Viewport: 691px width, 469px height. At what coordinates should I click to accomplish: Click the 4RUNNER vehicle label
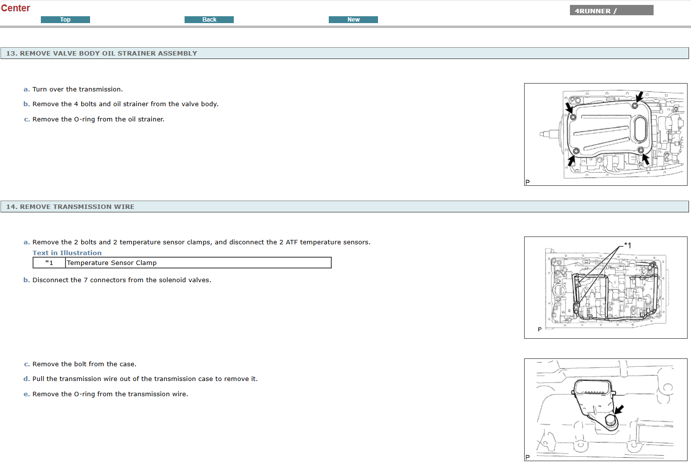click(611, 11)
